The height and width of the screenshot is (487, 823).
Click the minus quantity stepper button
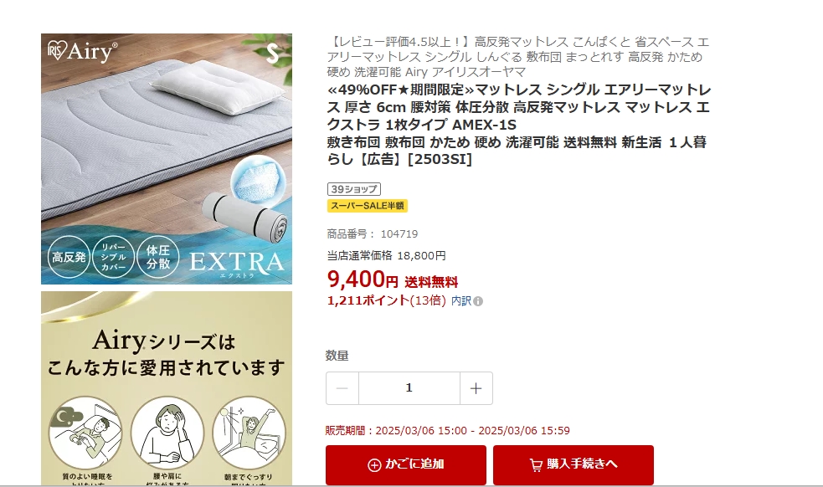(342, 388)
